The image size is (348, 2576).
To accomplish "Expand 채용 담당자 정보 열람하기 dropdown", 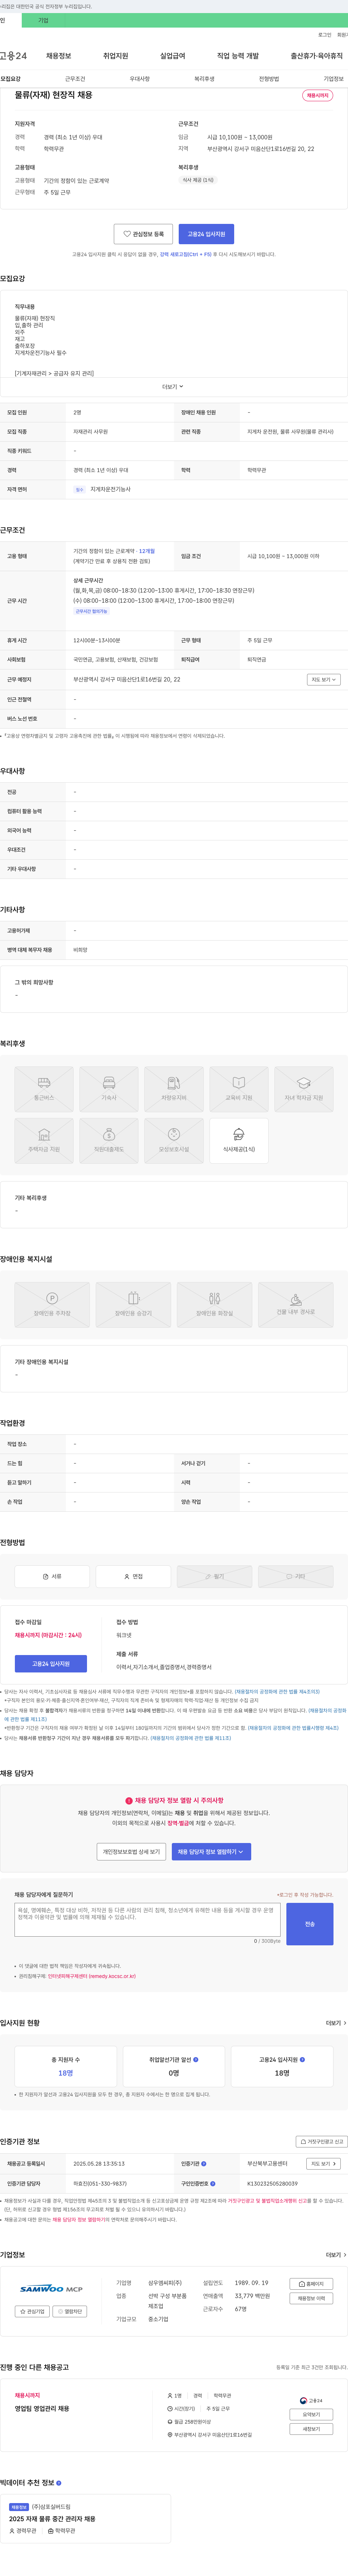I will [x=211, y=1852].
